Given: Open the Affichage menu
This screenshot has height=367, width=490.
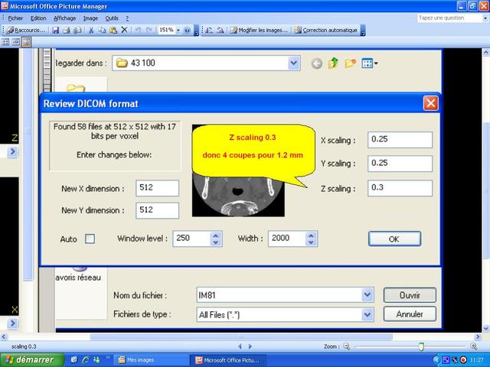Looking at the screenshot, I should tap(64, 18).
